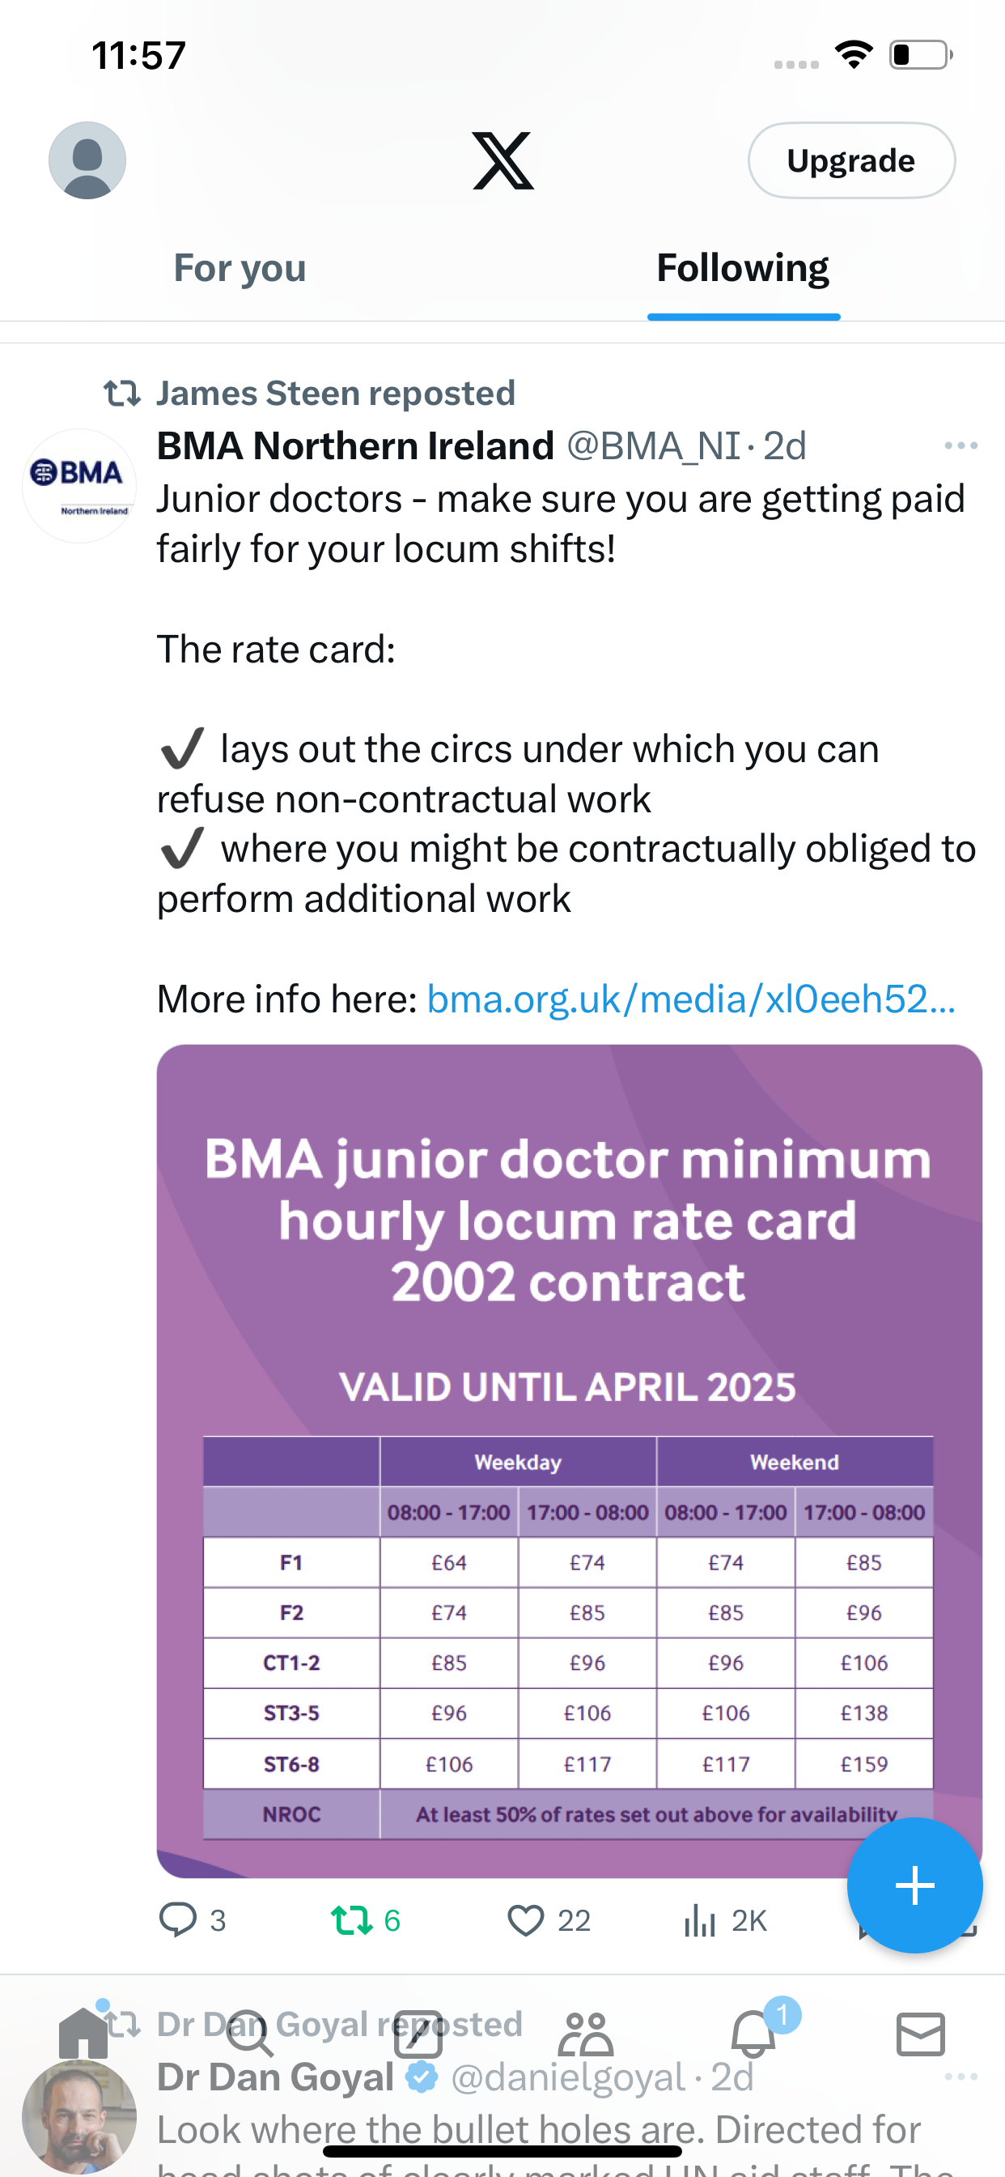Compose a new post with plus button
Viewport: 1005px width, 2177px height.
tap(914, 1885)
